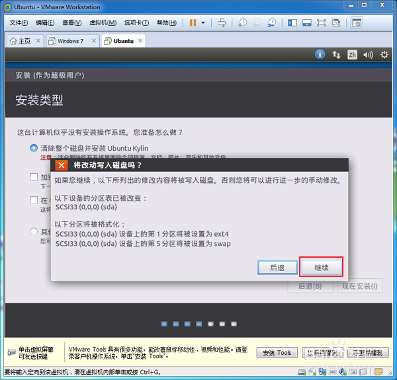Close the orange X on the dialog
Viewport: 397px width, 380px height.
tap(62, 165)
